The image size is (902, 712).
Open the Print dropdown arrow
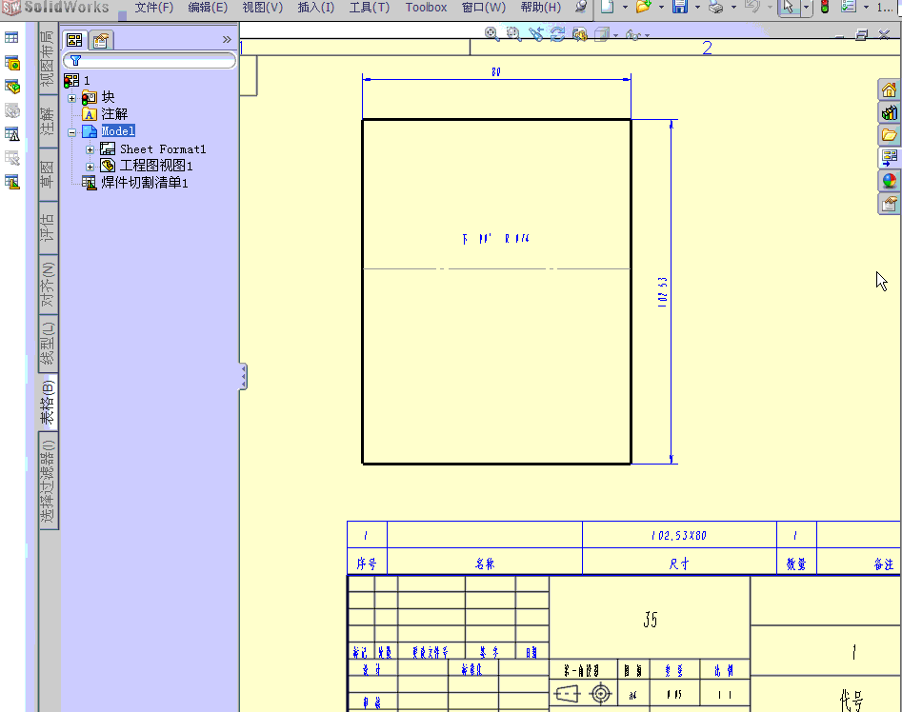(x=733, y=8)
